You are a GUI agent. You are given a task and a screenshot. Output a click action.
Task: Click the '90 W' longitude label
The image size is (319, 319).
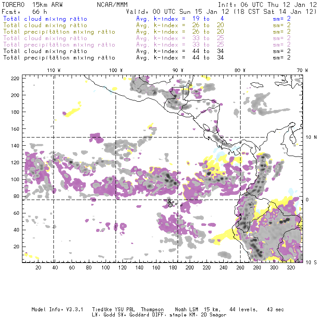click(x=178, y=70)
